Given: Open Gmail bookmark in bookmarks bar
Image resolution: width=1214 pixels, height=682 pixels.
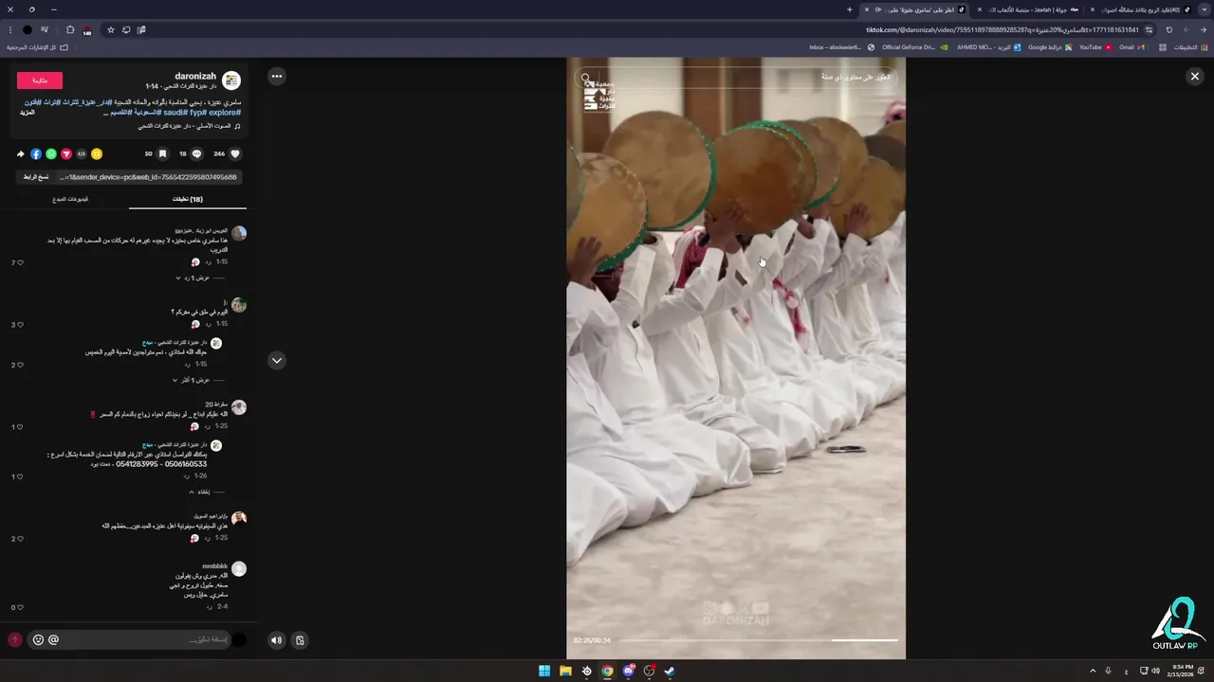Looking at the screenshot, I should (x=1131, y=47).
